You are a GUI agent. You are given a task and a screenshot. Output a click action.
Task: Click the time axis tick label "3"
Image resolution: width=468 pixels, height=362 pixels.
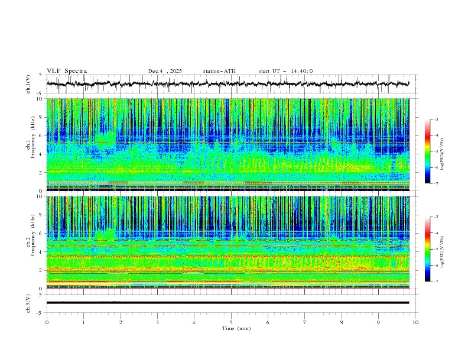click(157, 322)
